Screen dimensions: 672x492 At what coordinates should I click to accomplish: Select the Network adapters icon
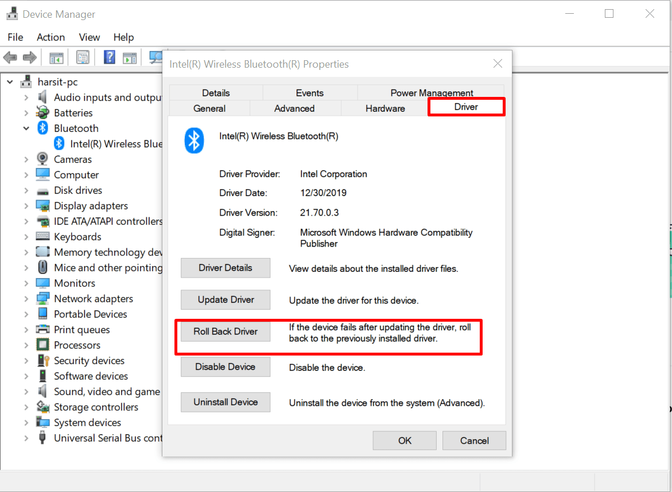43,298
